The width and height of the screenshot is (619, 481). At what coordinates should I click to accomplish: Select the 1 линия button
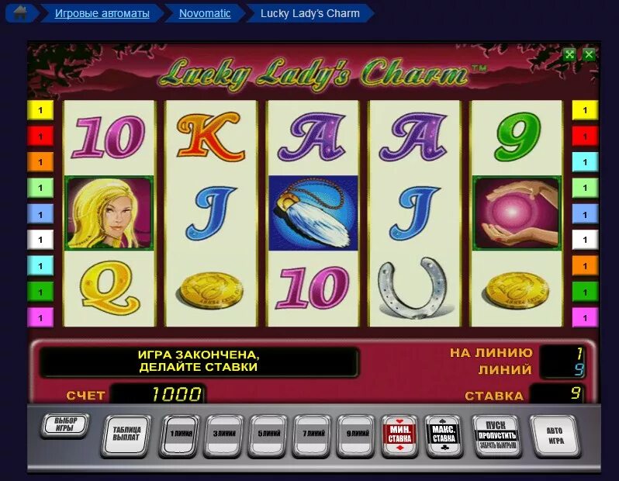coord(181,435)
